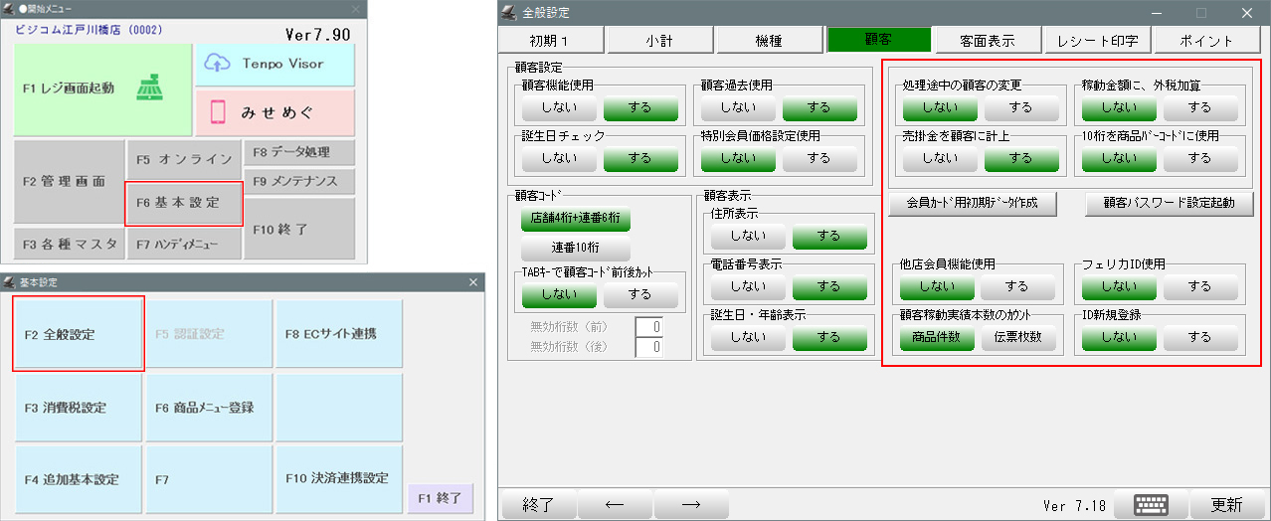Open F2 管理画面
This screenshot has height=521, width=1271.
69,182
